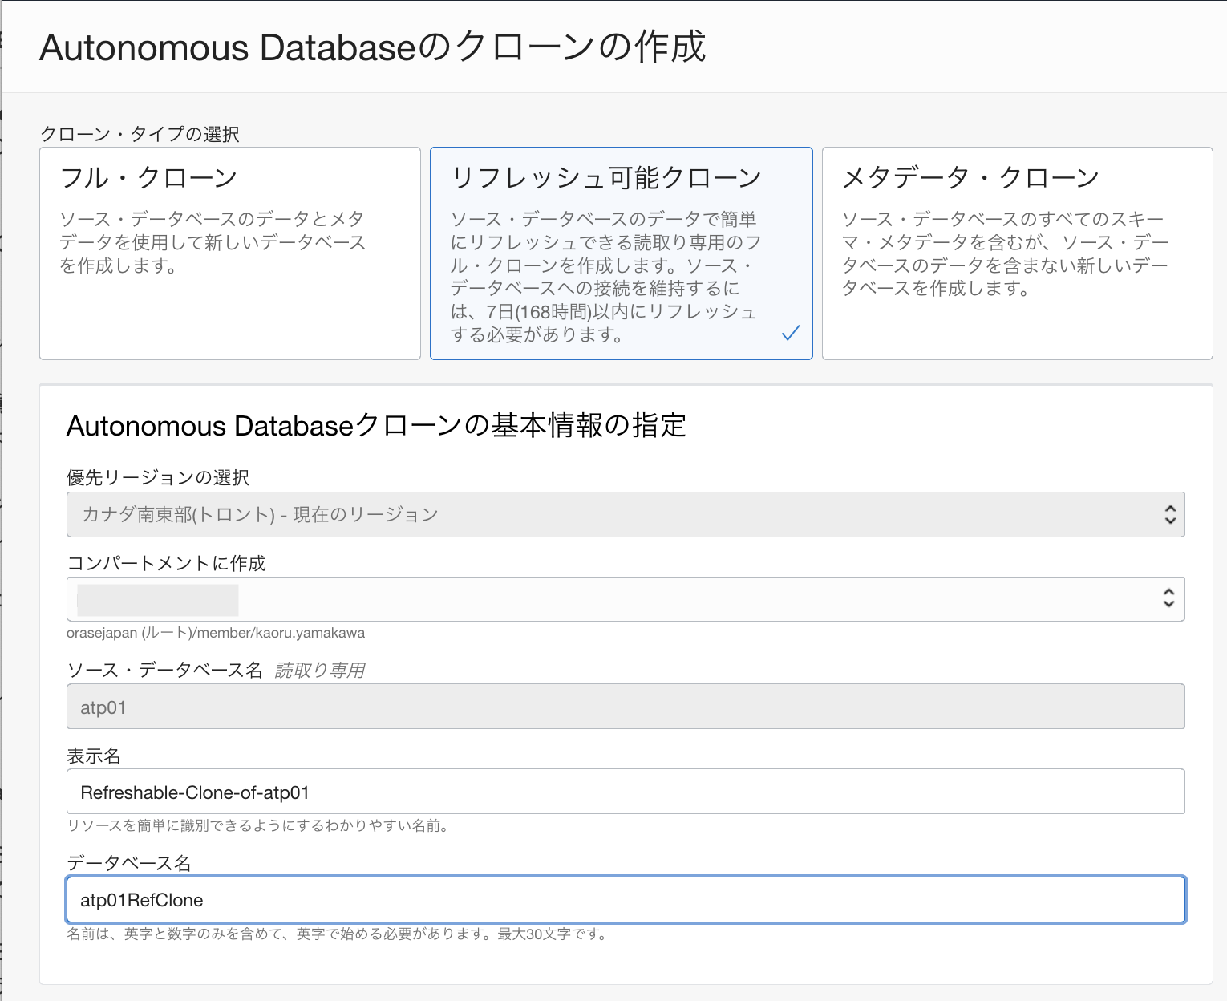The width and height of the screenshot is (1227, 1001).
Task: Select the フル・クローン clone type card
Action: [229, 253]
